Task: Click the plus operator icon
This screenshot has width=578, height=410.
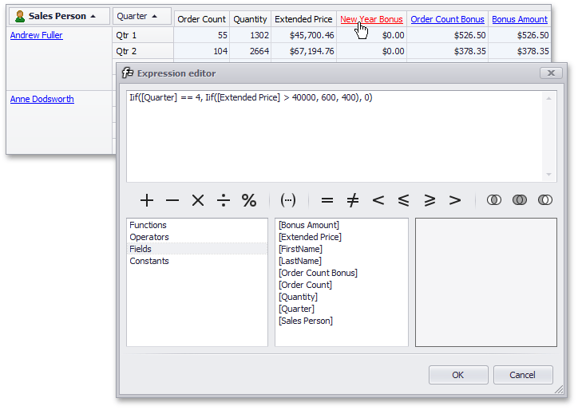Action: click(x=147, y=200)
